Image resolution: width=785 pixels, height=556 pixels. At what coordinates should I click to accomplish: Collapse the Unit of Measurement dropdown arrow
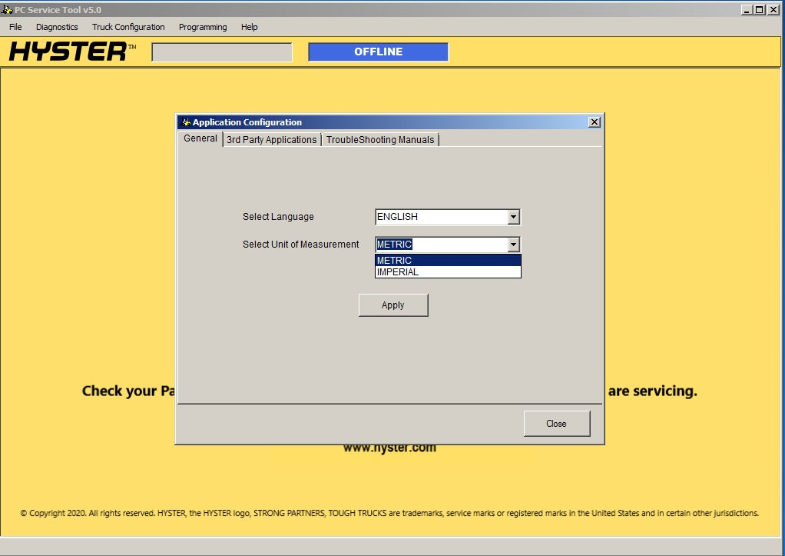pyautogui.click(x=514, y=245)
